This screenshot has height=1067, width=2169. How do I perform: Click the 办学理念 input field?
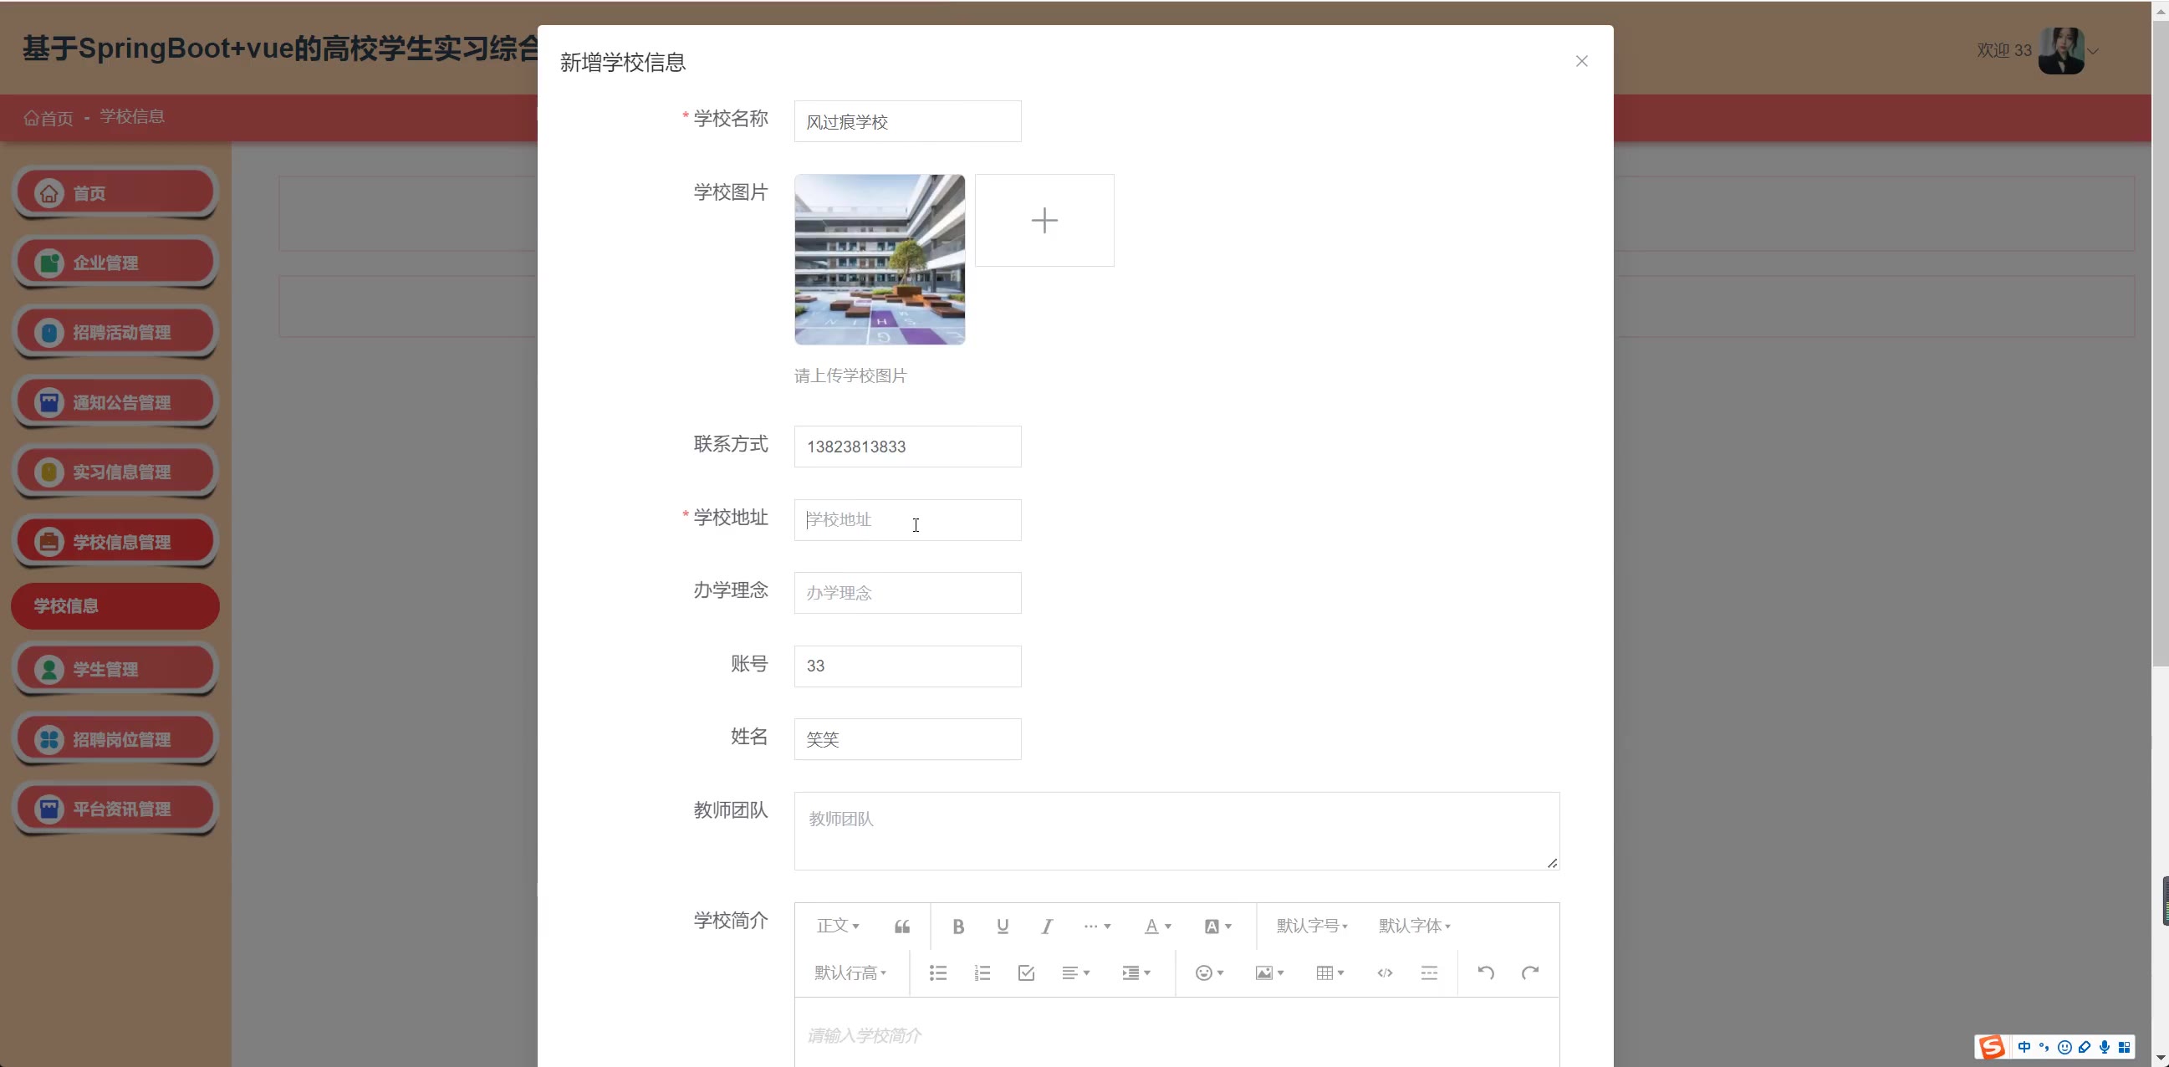(x=907, y=593)
